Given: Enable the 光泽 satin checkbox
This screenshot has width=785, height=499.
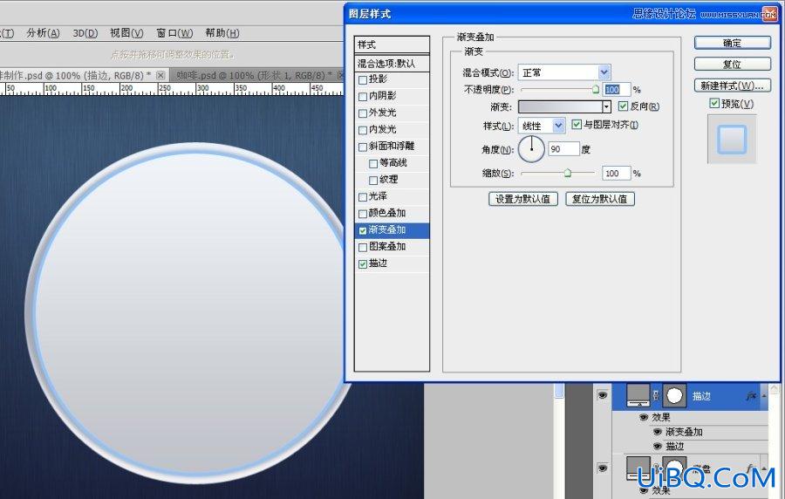Looking at the screenshot, I should 363,196.
